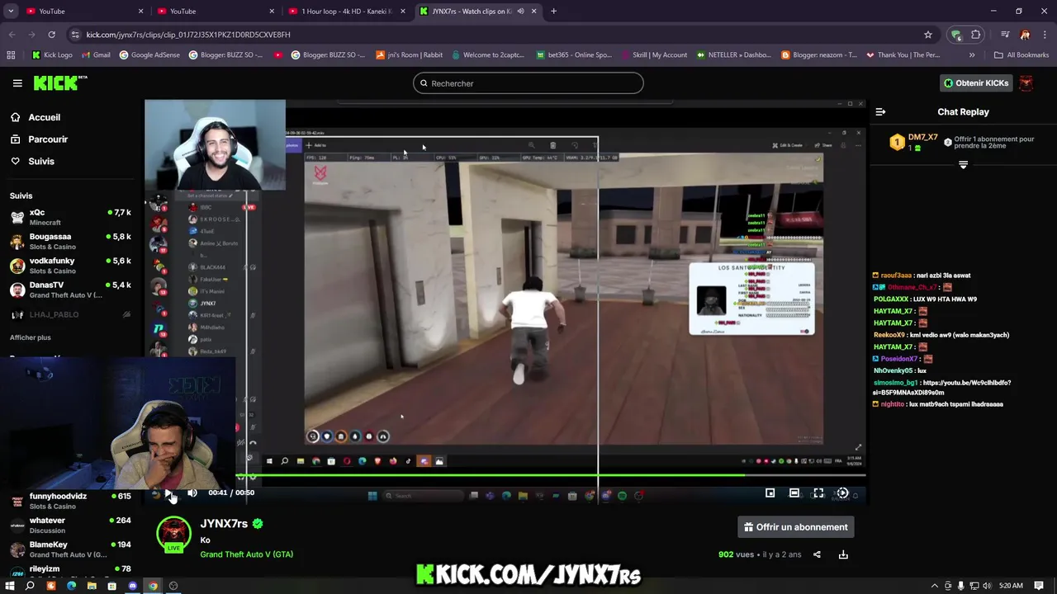
Task: Open the Kick sidebar hamburger menu
Action: [x=17, y=83]
